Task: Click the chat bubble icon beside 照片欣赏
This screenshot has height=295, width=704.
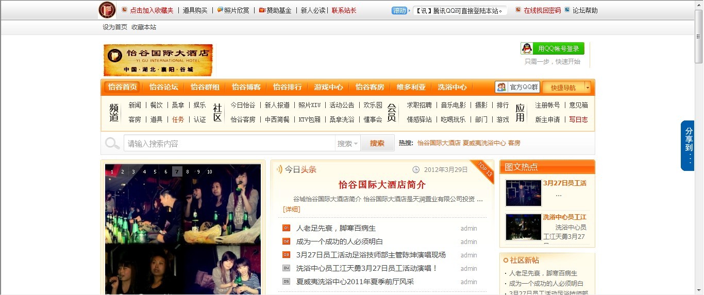Action: 220,10
